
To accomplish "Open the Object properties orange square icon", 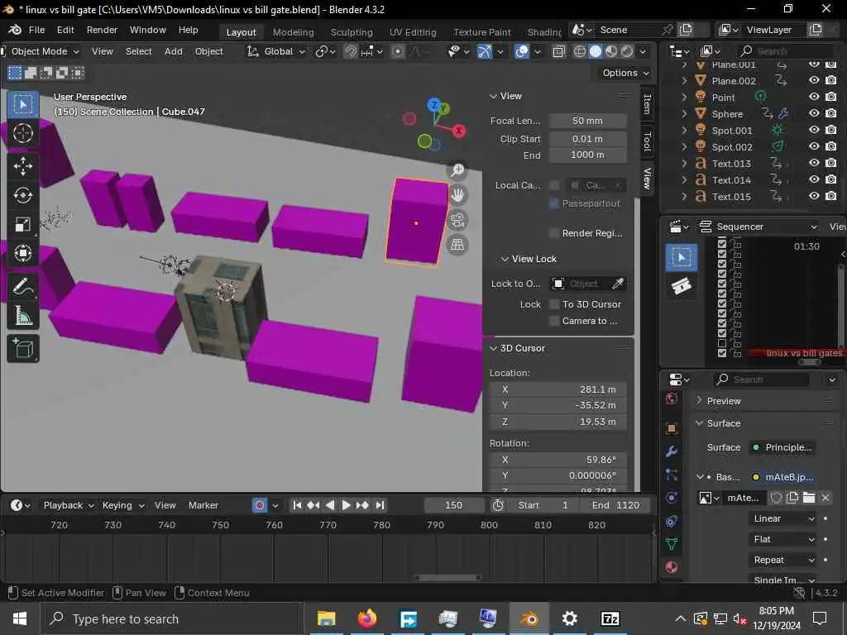I will click(672, 428).
